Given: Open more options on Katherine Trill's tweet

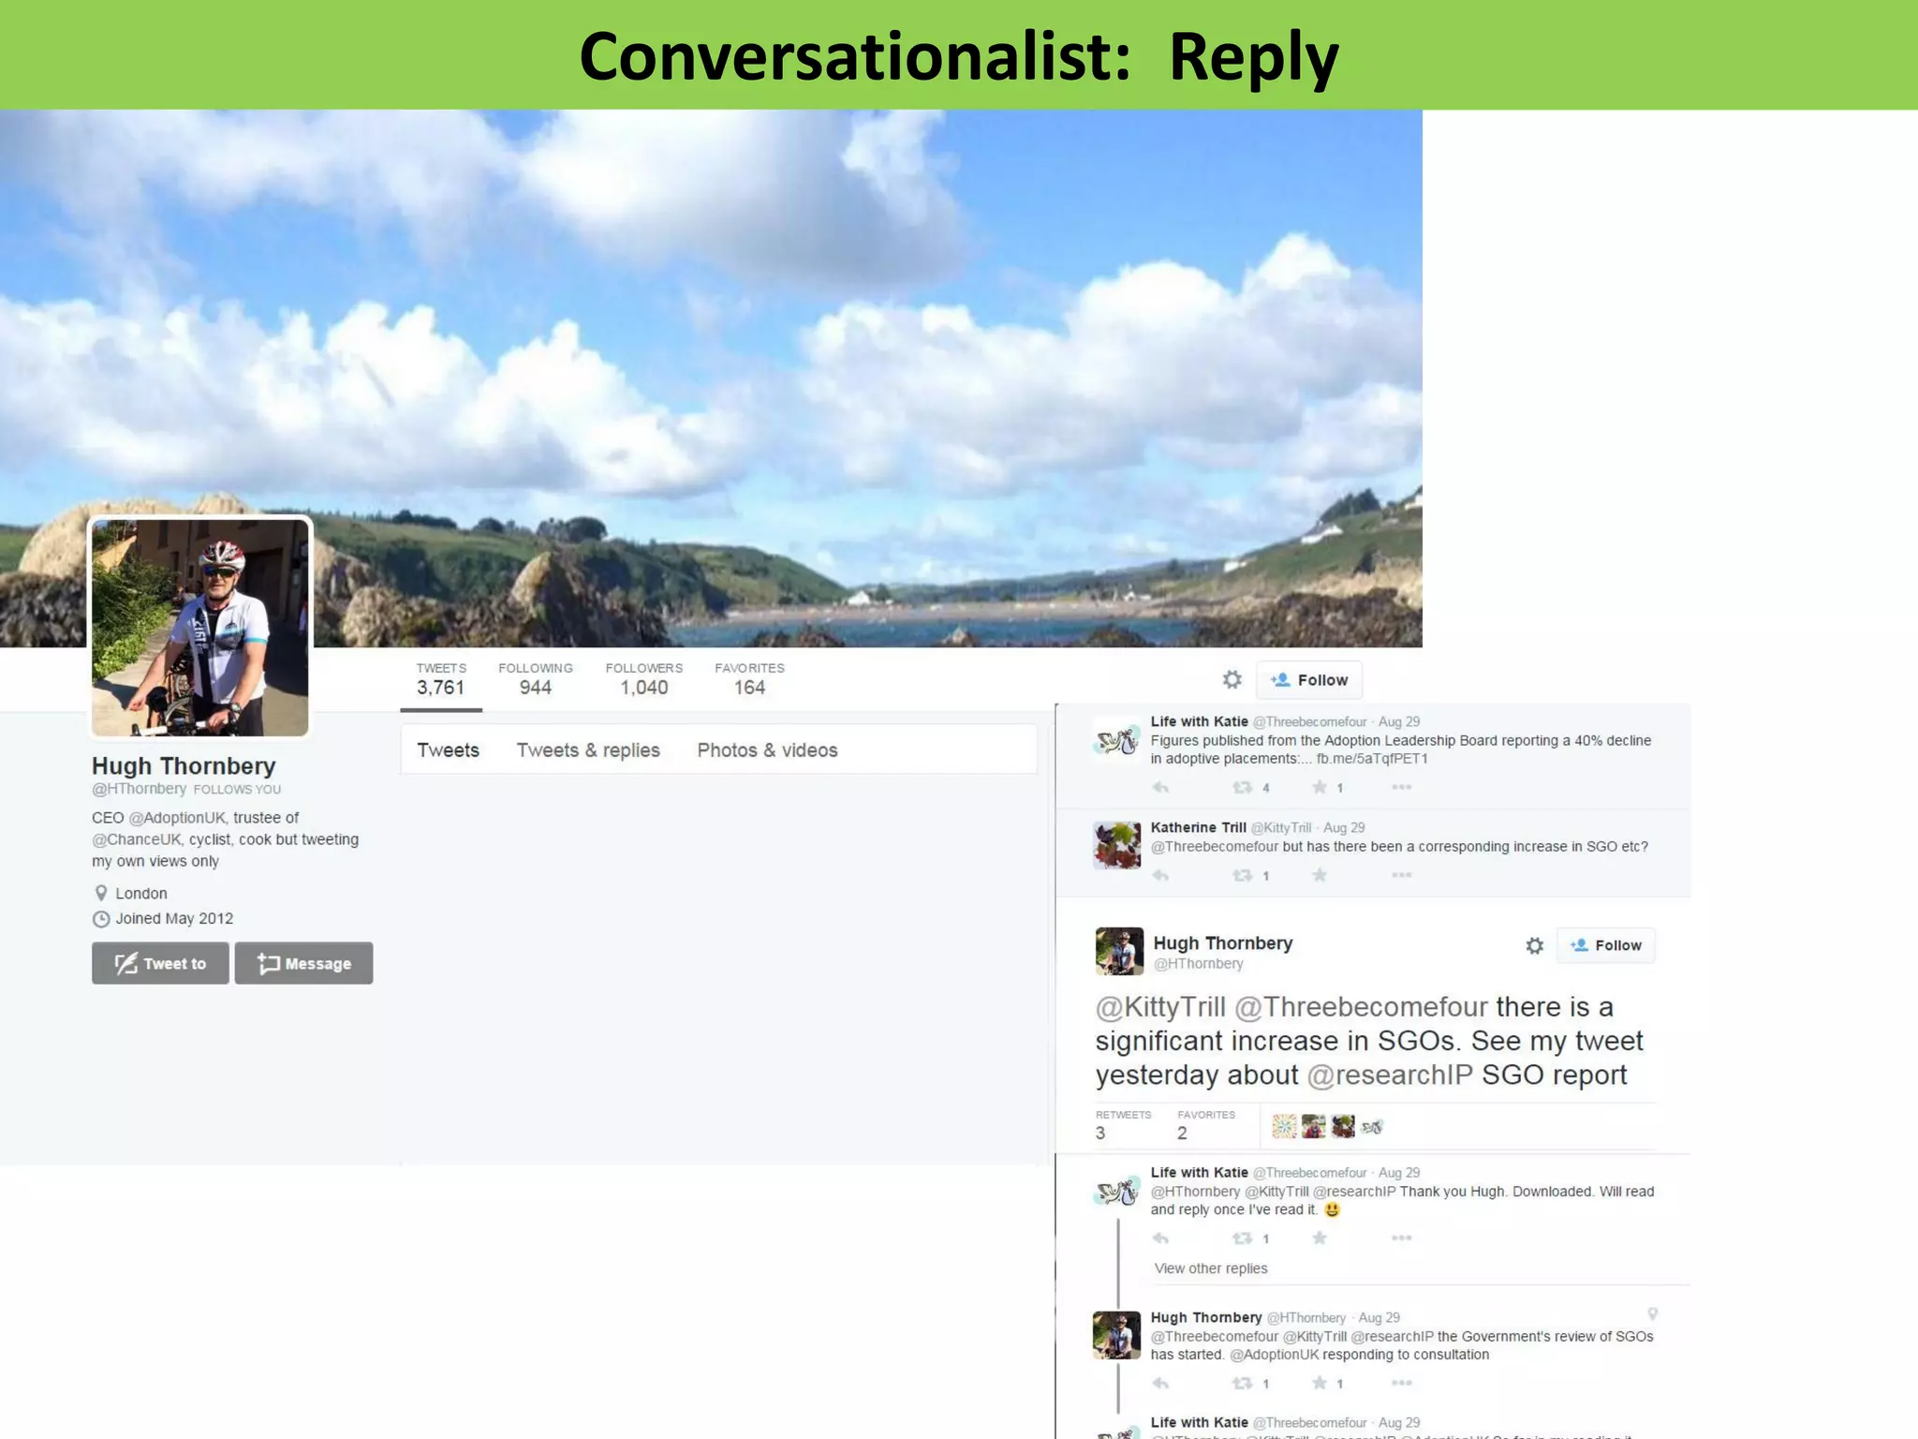Looking at the screenshot, I should click(1401, 875).
